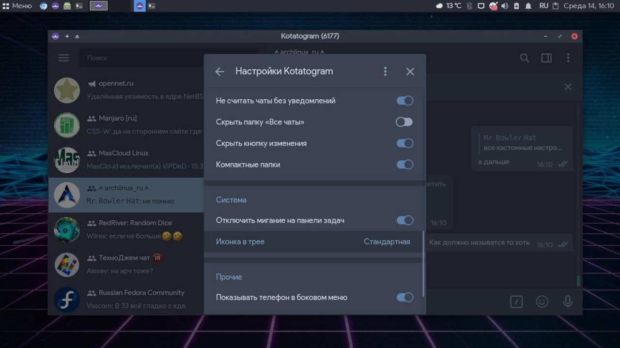This screenshot has width=620, height=348.
Task: Open bot commands slash icon
Action: coord(516,302)
